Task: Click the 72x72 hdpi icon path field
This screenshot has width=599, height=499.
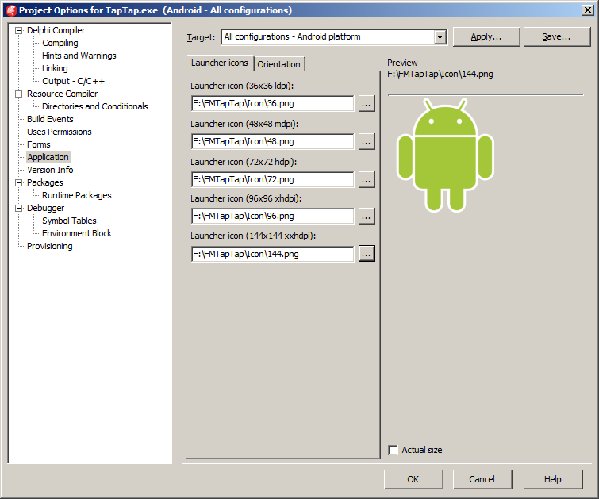Action: (x=272, y=179)
